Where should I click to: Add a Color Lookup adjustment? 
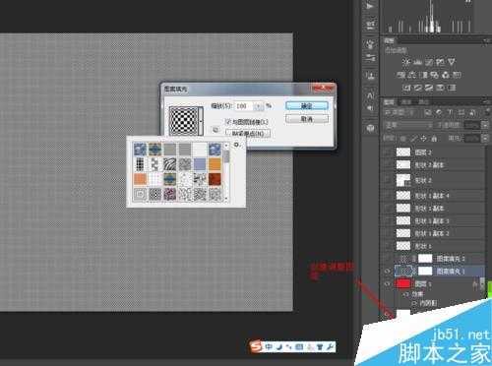pyautogui.click(x=457, y=75)
